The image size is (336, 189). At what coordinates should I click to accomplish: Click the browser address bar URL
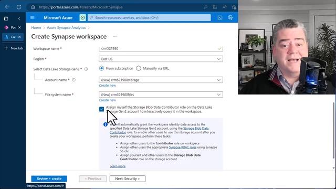[81, 7]
